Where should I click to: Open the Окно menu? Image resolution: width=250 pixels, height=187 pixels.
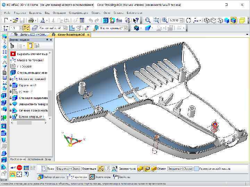(x=107, y=13)
